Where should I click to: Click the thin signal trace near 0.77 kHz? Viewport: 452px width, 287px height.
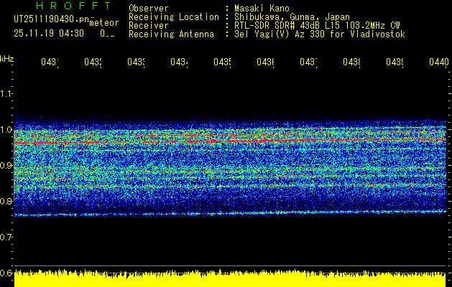(230, 213)
